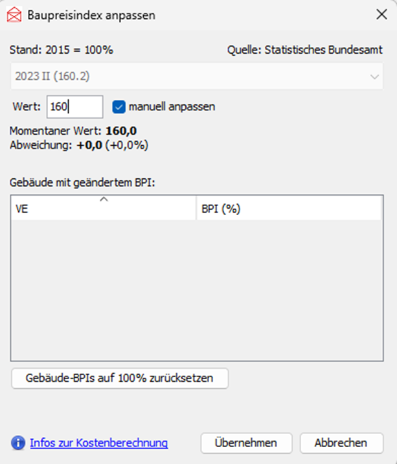The image size is (397, 464).
Task: Click the chevron arrow of the index dropdown
Action: 374,76
